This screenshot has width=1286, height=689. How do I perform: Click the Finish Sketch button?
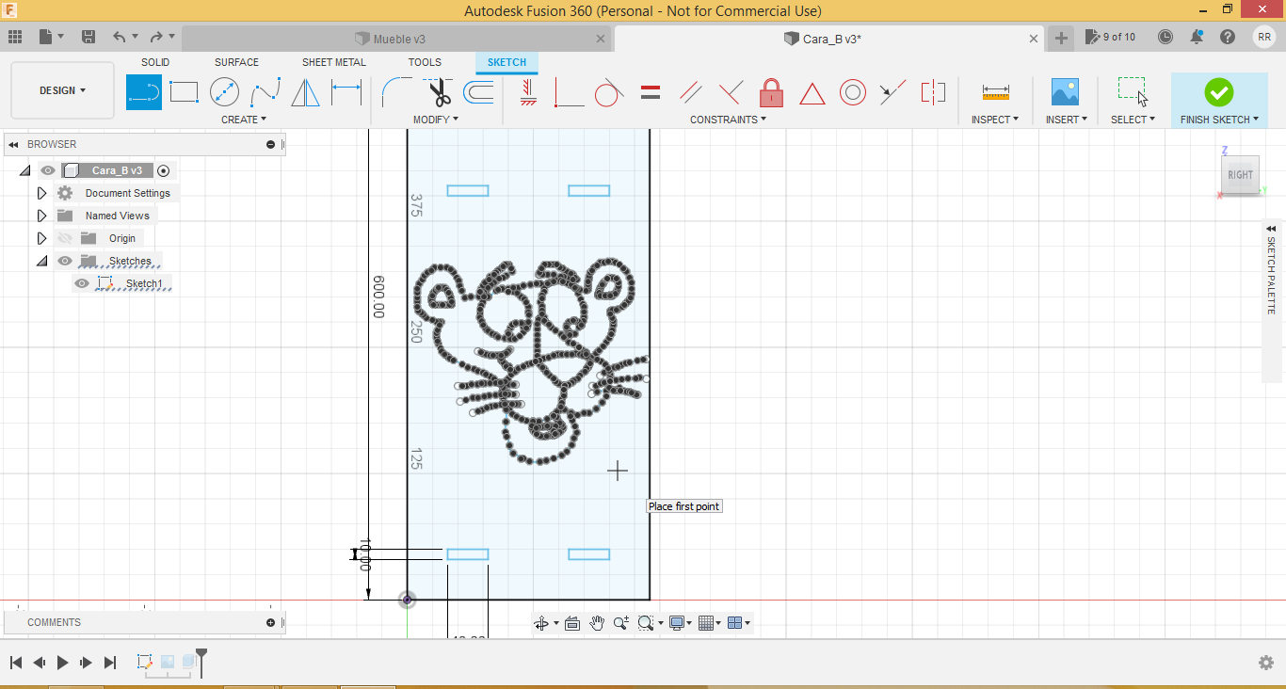pyautogui.click(x=1218, y=92)
